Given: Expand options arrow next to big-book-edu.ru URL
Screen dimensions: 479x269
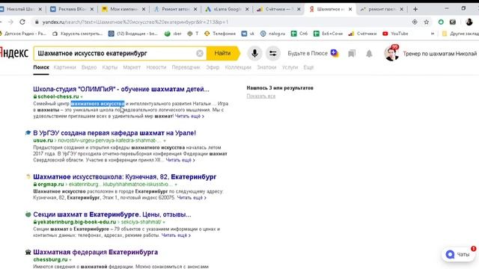Looking at the screenshot, I should [164, 222].
